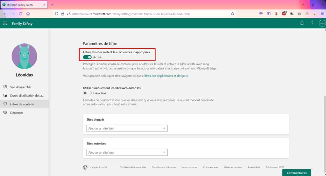This screenshot has height=176, width=326.
Task: Click the globe language icon in footer
Action: pyautogui.click(x=85, y=167)
